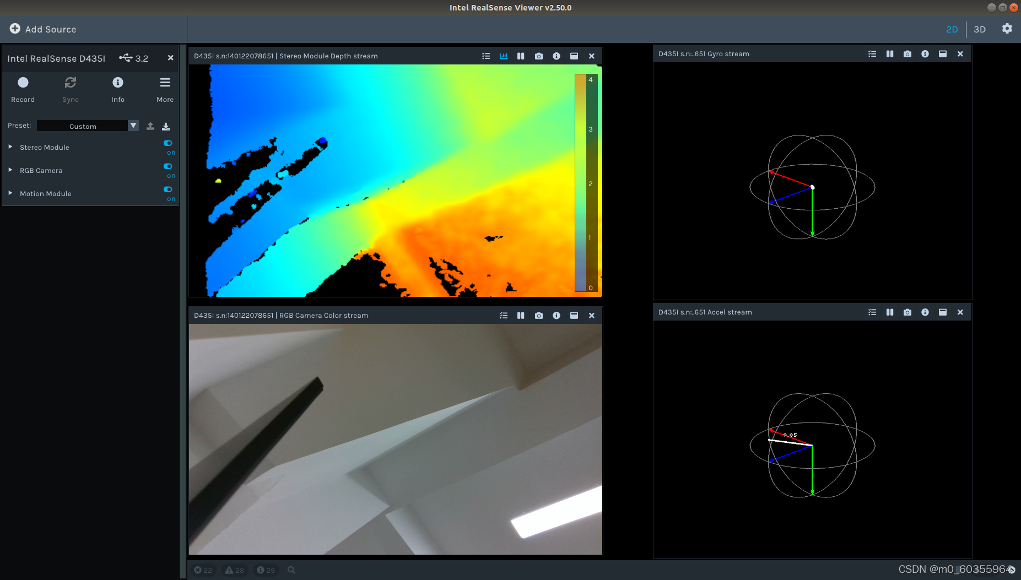The height and width of the screenshot is (580, 1021).
Task: Show Accel stream info overlay
Action: (x=925, y=312)
